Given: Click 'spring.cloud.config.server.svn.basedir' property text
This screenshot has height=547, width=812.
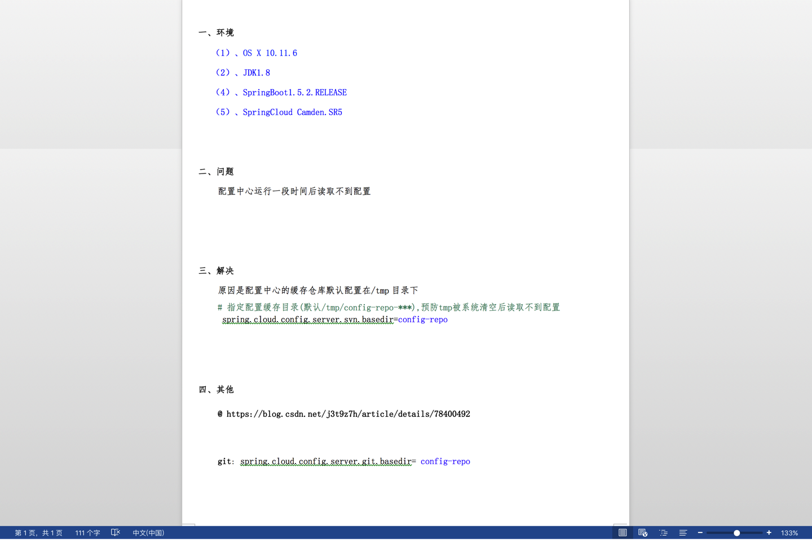Looking at the screenshot, I should 308,319.
